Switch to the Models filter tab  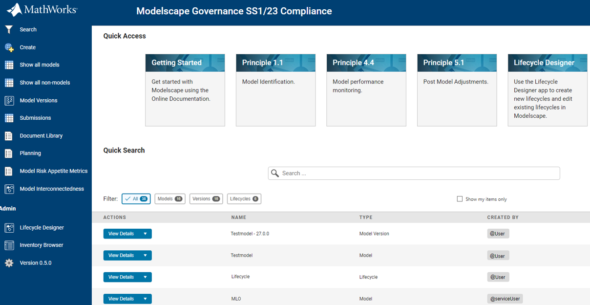(x=169, y=198)
